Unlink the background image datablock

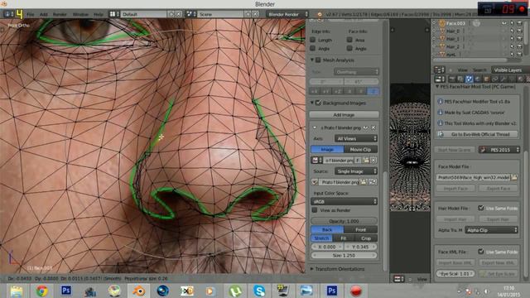[373, 160]
